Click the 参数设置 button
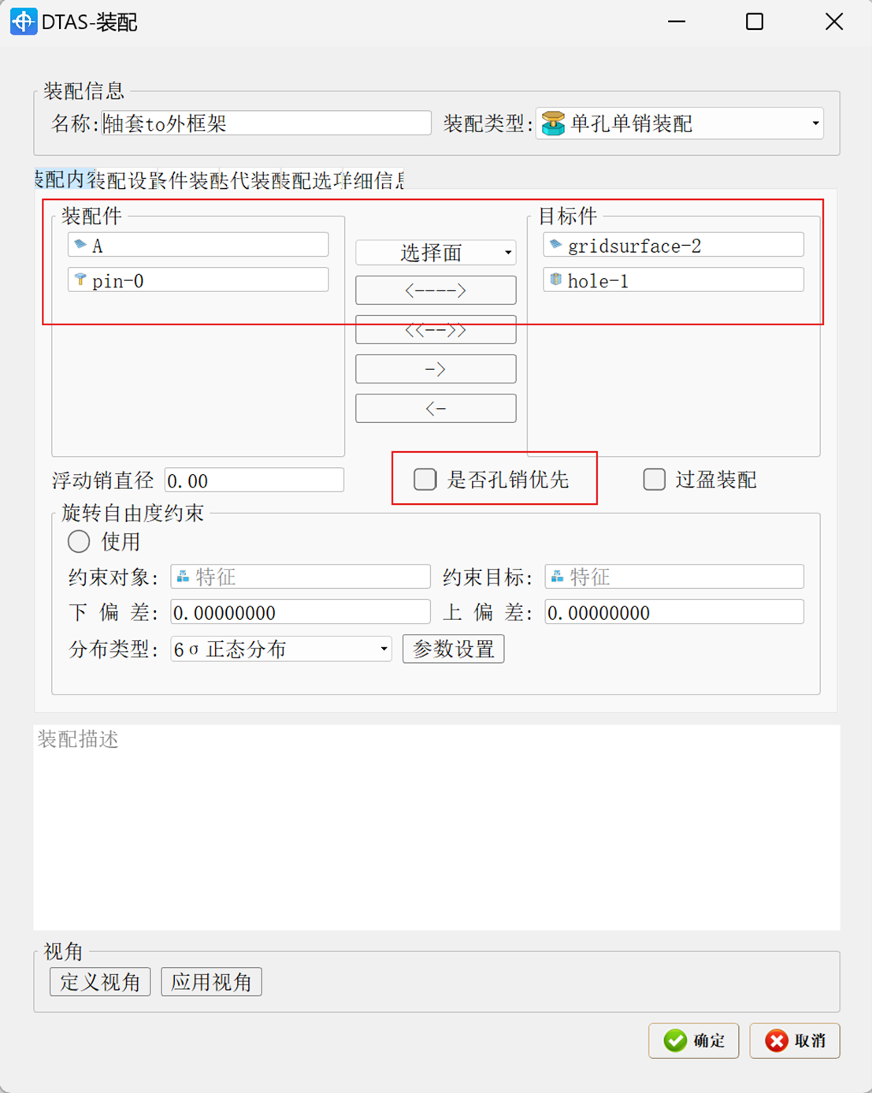 pyautogui.click(x=453, y=649)
